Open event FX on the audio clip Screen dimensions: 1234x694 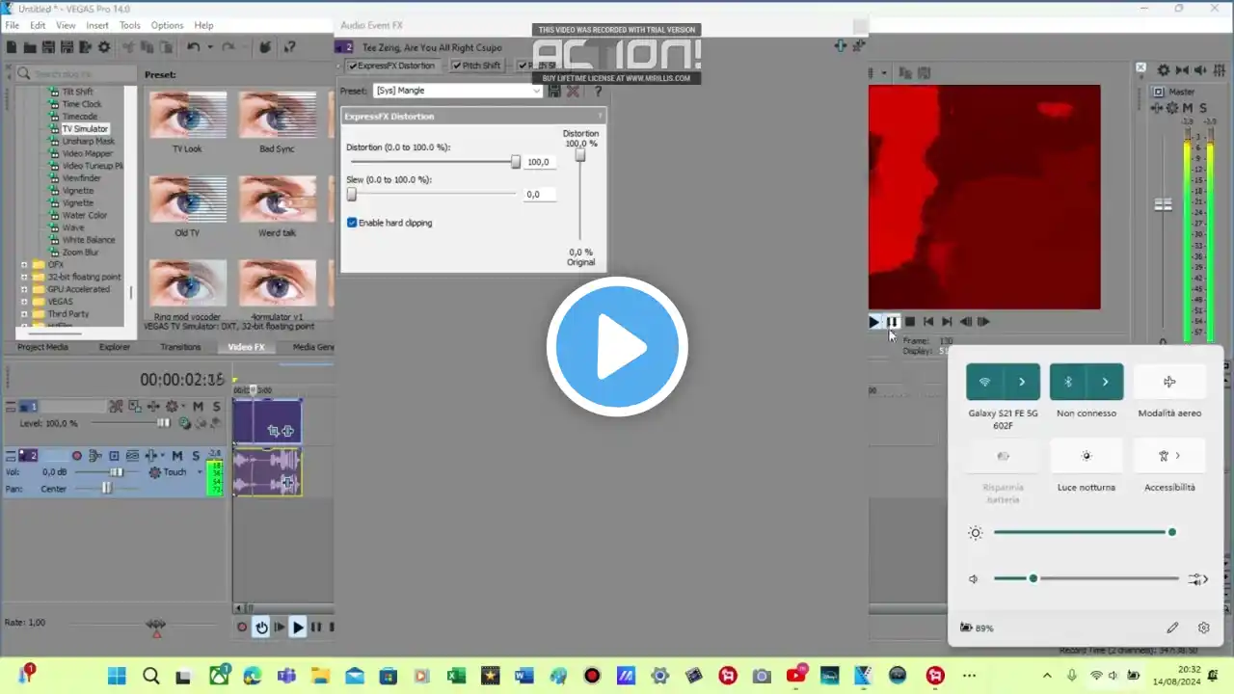click(287, 481)
